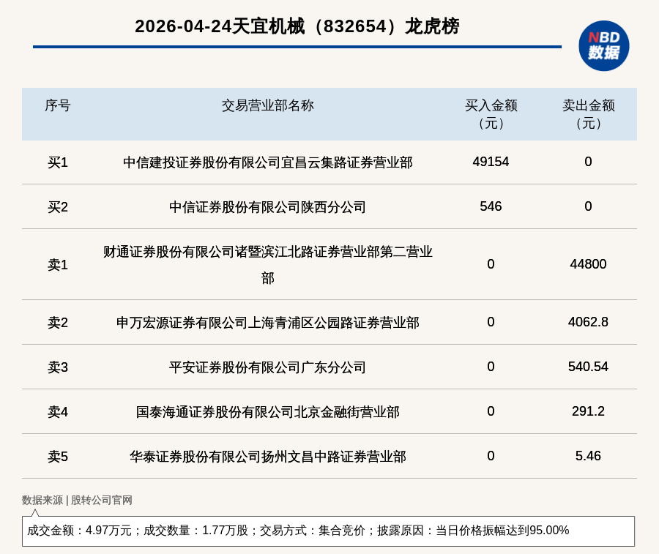Click the buy amount 546
Screen dimensions: 659x554
click(x=491, y=206)
